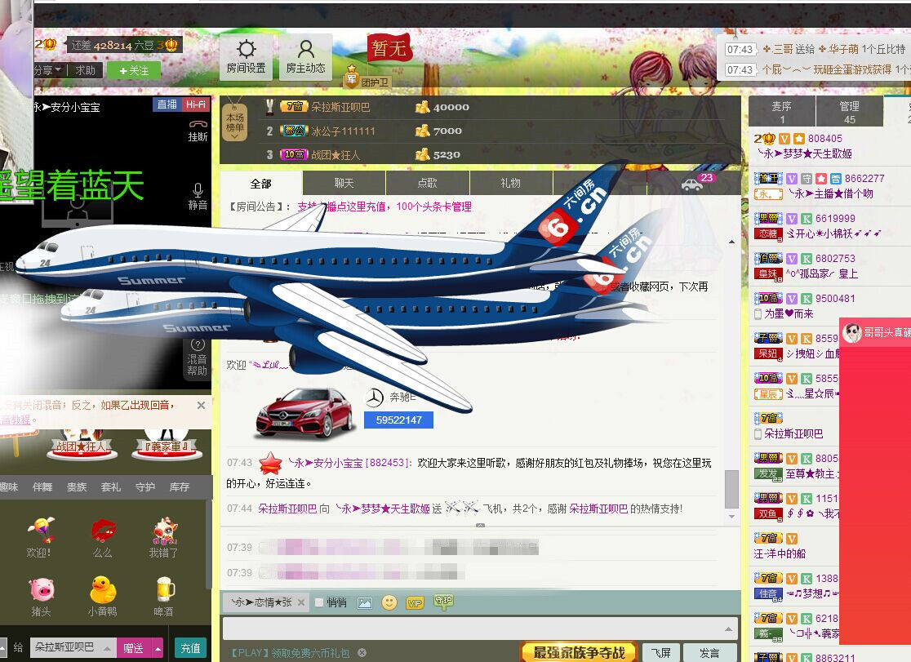Screen dimensions: 911x662
Task: Open the gift recipient dropdown 朵拉斯亚呗巴
Action: pyautogui.click(x=72, y=646)
